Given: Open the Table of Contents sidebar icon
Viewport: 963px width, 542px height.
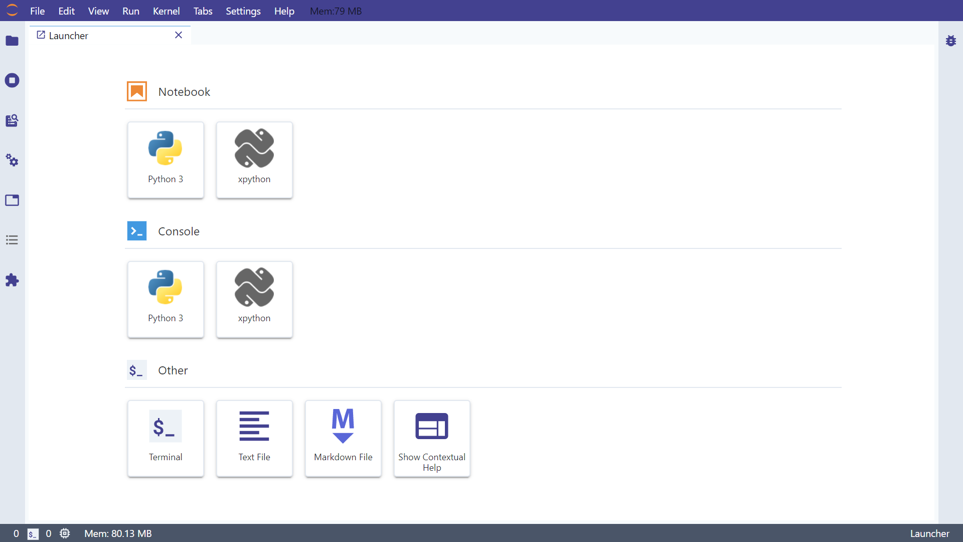Looking at the screenshot, I should pos(12,240).
